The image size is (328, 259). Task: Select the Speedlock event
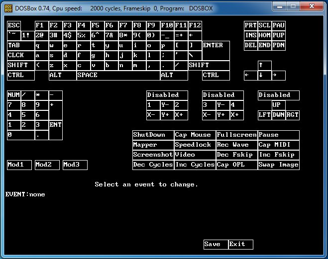(x=195, y=145)
